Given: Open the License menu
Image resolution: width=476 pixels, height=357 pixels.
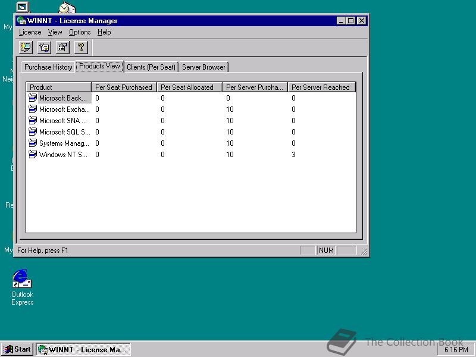Looking at the screenshot, I should point(30,32).
